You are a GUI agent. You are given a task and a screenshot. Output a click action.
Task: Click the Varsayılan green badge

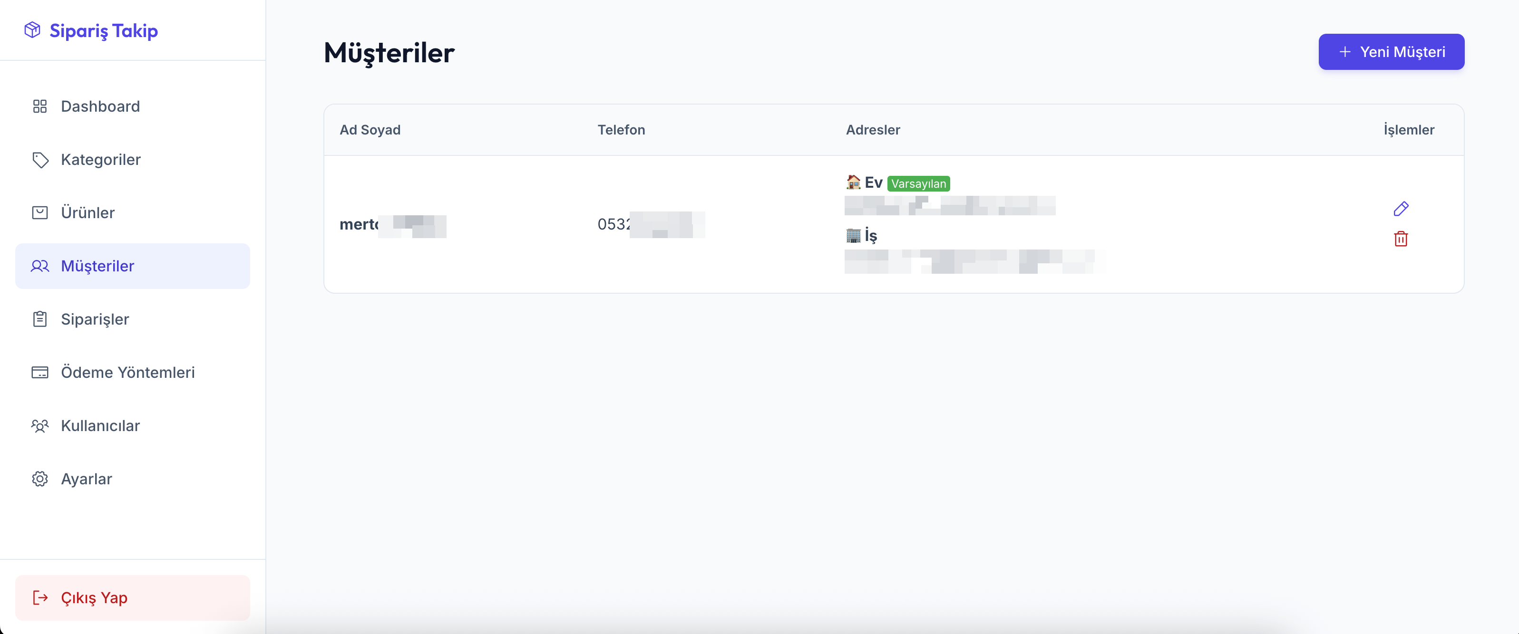point(918,184)
